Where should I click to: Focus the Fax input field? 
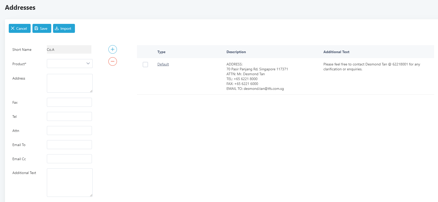69,102
